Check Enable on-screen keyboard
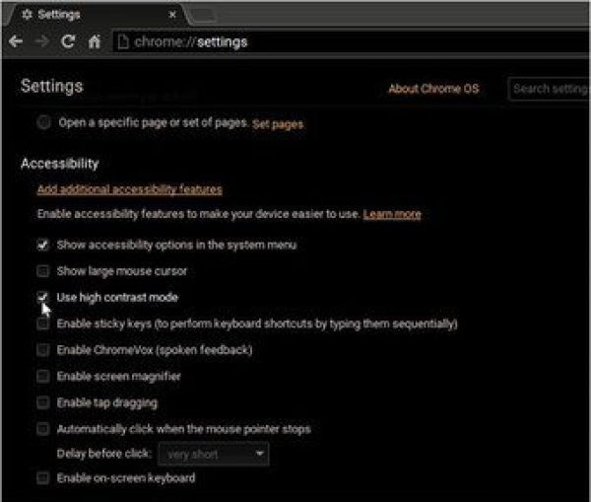This screenshot has width=591, height=502. click(43, 478)
